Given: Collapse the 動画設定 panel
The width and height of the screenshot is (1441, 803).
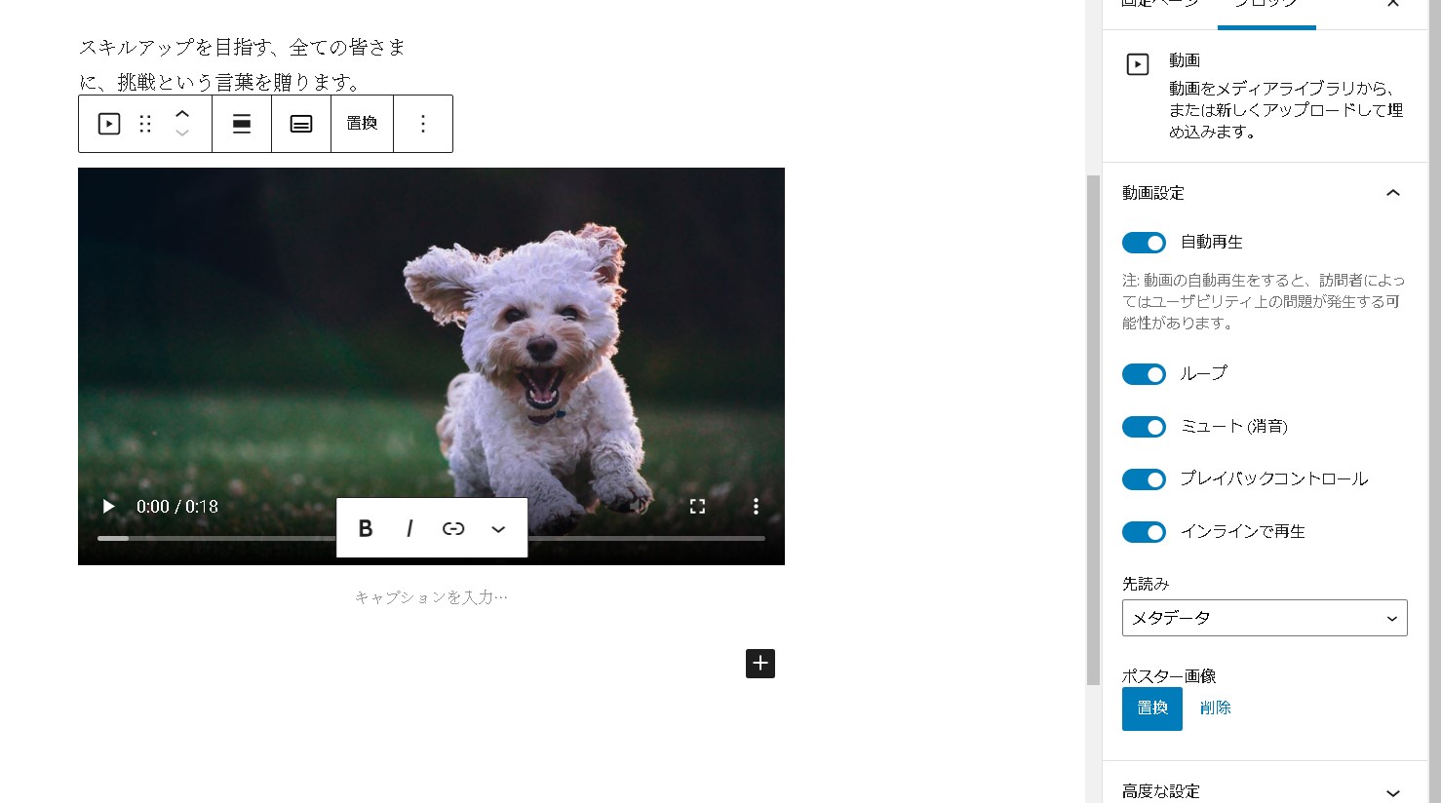Looking at the screenshot, I should point(1392,193).
